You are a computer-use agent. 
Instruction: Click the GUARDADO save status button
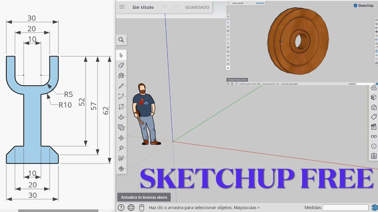coord(197,7)
